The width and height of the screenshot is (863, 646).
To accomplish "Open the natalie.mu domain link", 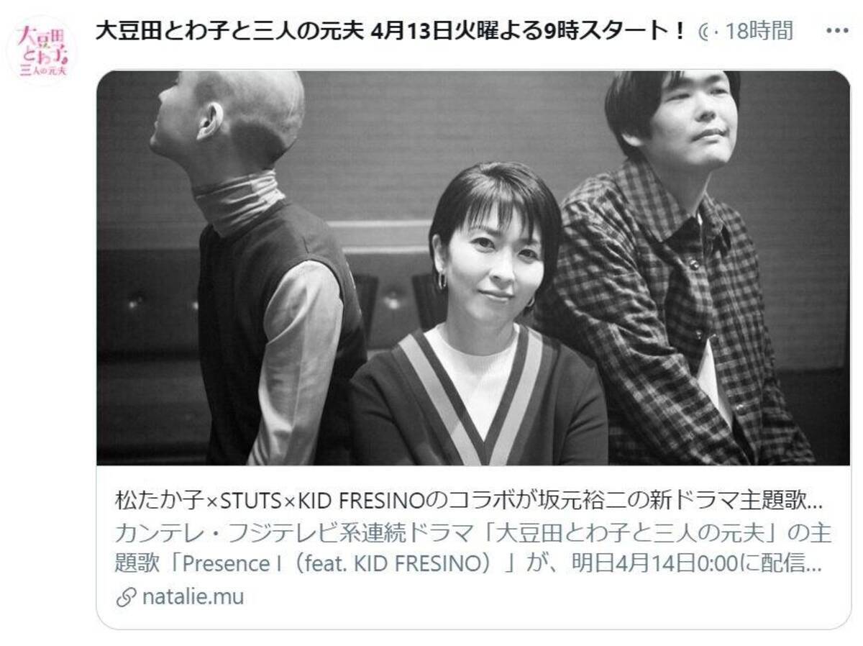I will tap(193, 597).
